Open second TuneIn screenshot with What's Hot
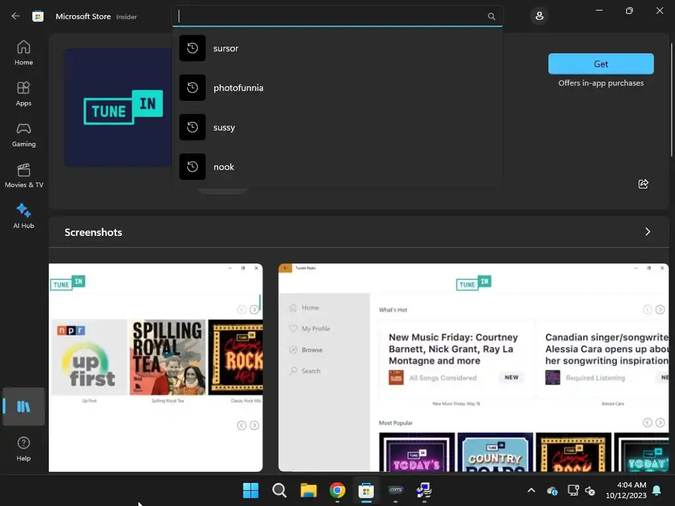The height and width of the screenshot is (506, 675). pyautogui.click(x=473, y=367)
